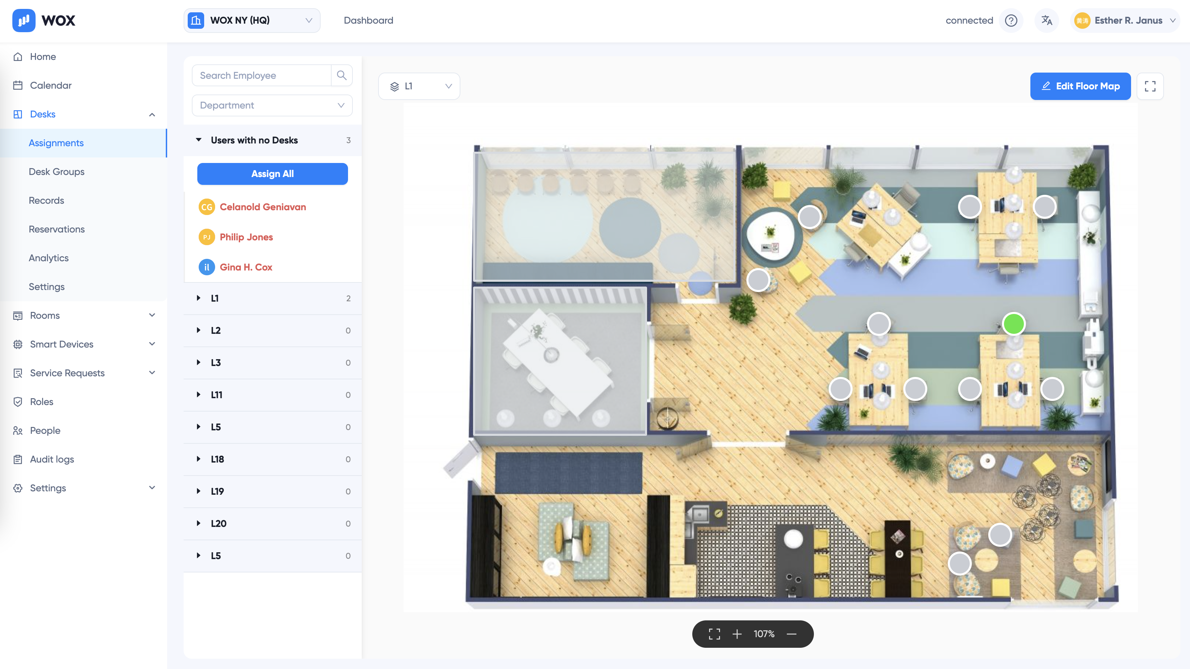The height and width of the screenshot is (669, 1190).
Task: Click the WOX NY building icon
Action: pos(196,20)
